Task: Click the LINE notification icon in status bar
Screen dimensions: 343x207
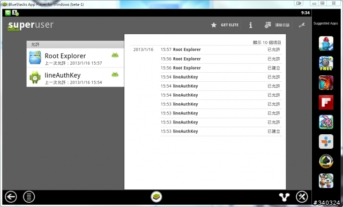Action: [x=8, y=13]
